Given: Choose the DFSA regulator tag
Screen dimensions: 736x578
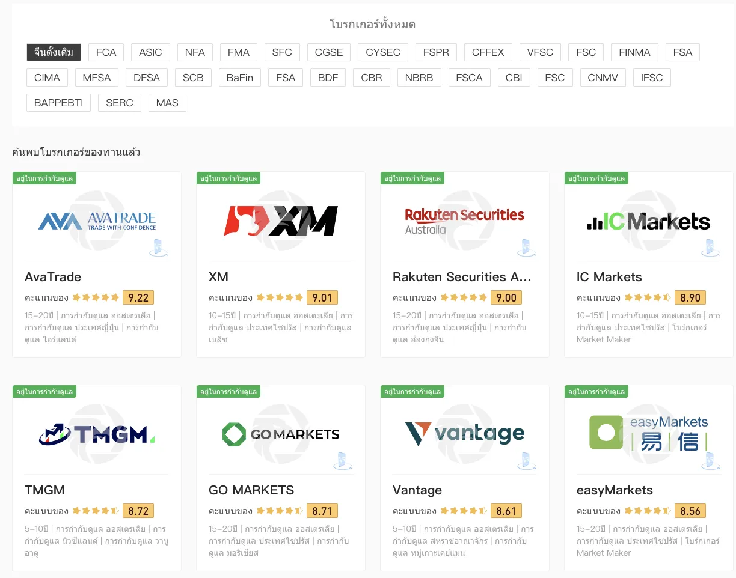Looking at the screenshot, I should click(147, 78).
